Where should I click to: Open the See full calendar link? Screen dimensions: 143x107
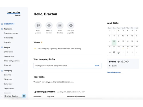coord(114,72)
